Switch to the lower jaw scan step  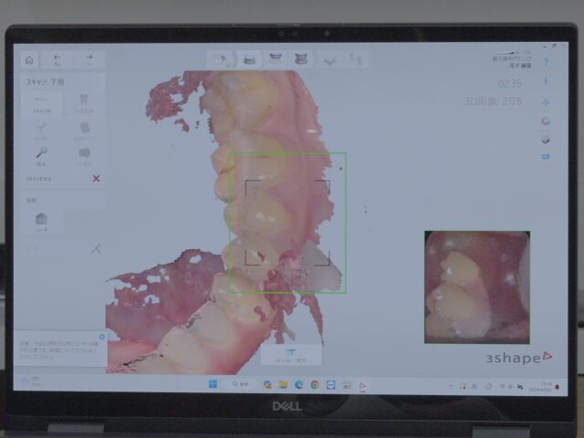(249, 58)
